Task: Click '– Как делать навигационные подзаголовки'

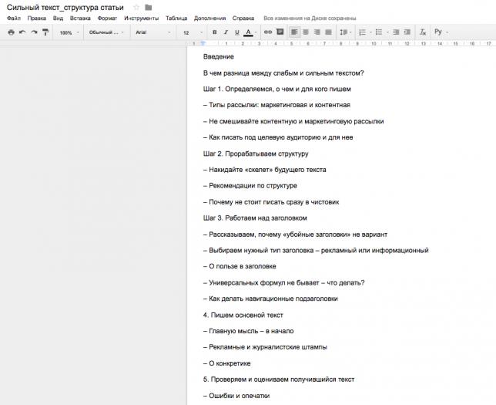Action: 270,299
